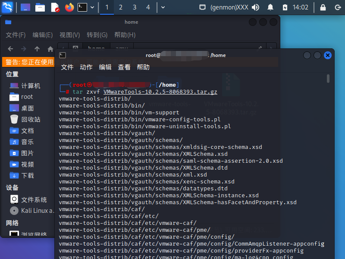The height and width of the screenshot is (259, 345).
Task: Click the battery power manager icon
Action: (x=285, y=7)
